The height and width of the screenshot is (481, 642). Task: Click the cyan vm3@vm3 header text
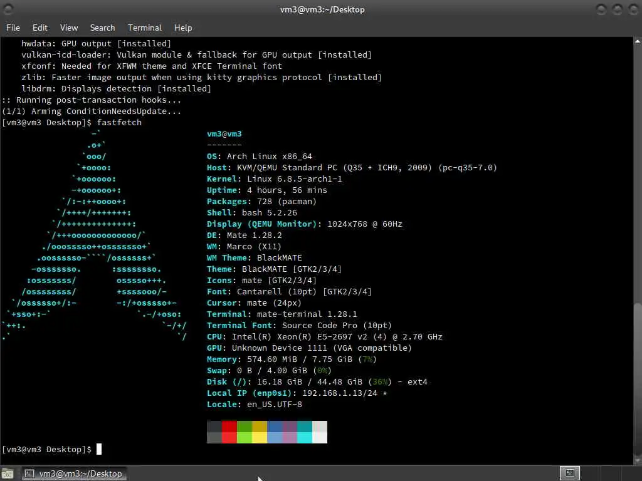click(x=224, y=134)
